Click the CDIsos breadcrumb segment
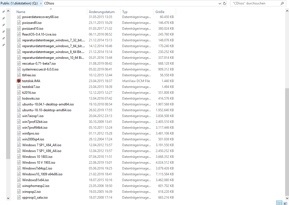The image size is (289, 205). coord(49,3)
